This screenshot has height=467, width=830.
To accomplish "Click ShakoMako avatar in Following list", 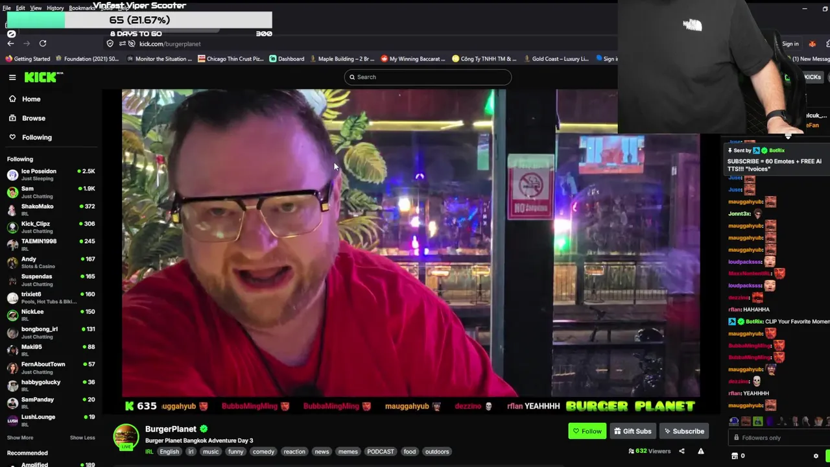I will pyautogui.click(x=12, y=210).
